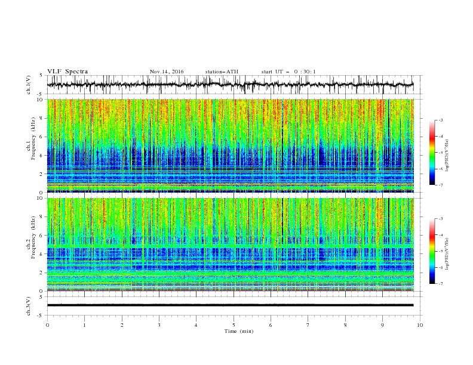Image resolution: width=473 pixels, height=365 pixels.
Task: Click time axis tick label "9"
Action: click(x=382, y=325)
